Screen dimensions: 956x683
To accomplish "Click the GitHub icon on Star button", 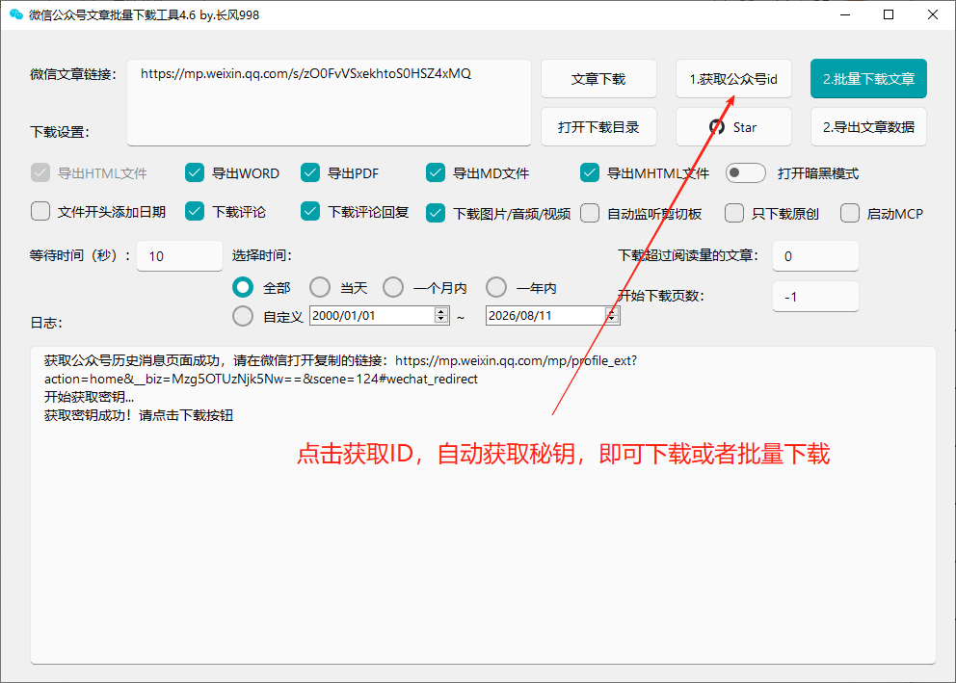I will 716,127.
